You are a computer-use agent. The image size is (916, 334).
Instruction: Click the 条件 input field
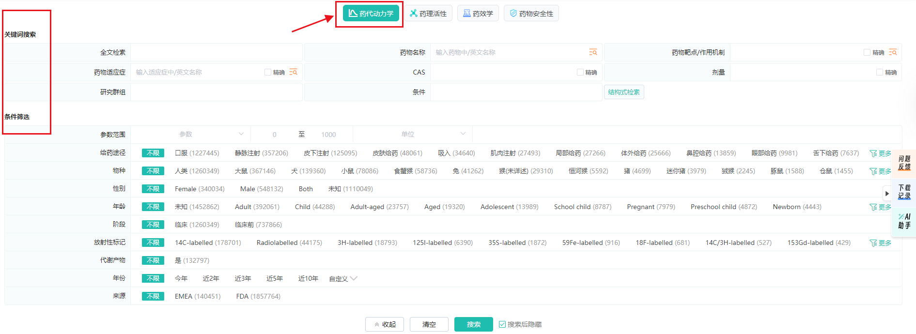(x=516, y=92)
